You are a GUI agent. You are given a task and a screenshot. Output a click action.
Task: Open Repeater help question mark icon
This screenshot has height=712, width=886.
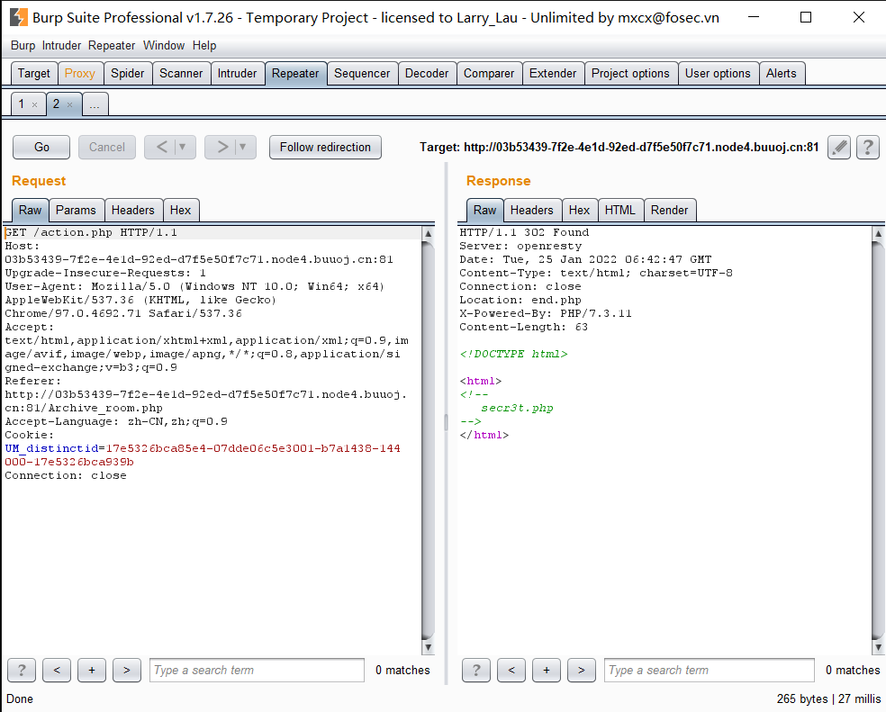click(867, 147)
